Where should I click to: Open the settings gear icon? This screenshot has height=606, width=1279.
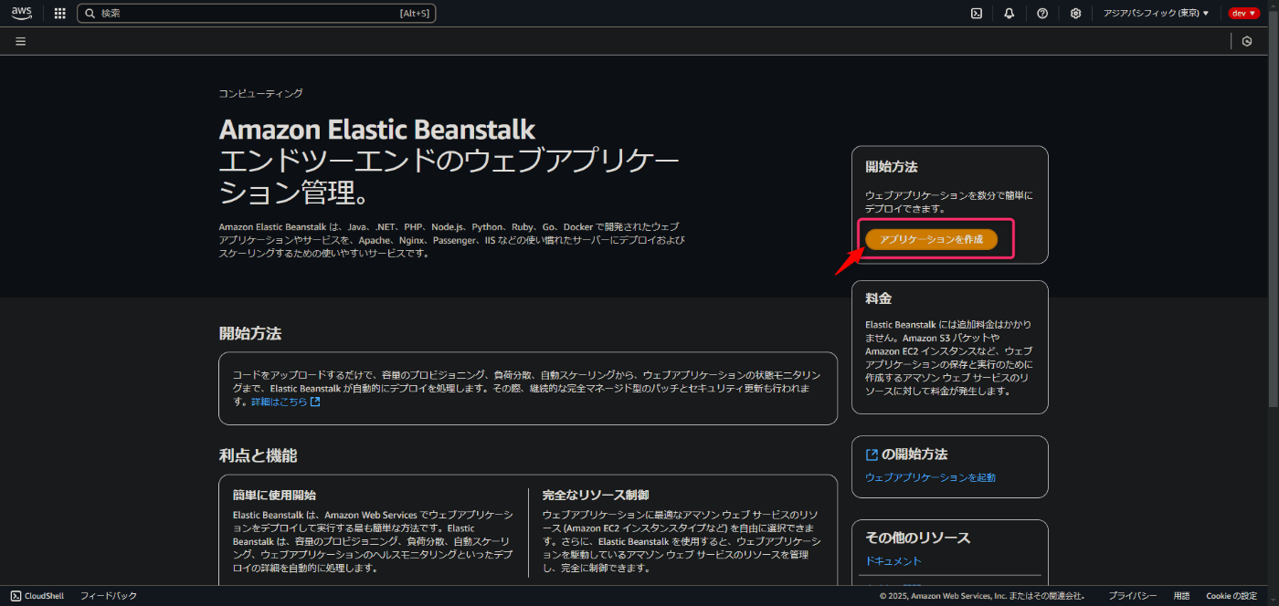coord(1075,14)
